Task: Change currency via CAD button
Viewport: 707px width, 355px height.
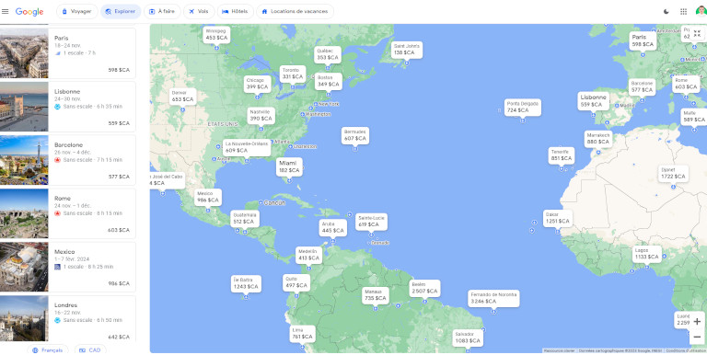Action: [90, 350]
